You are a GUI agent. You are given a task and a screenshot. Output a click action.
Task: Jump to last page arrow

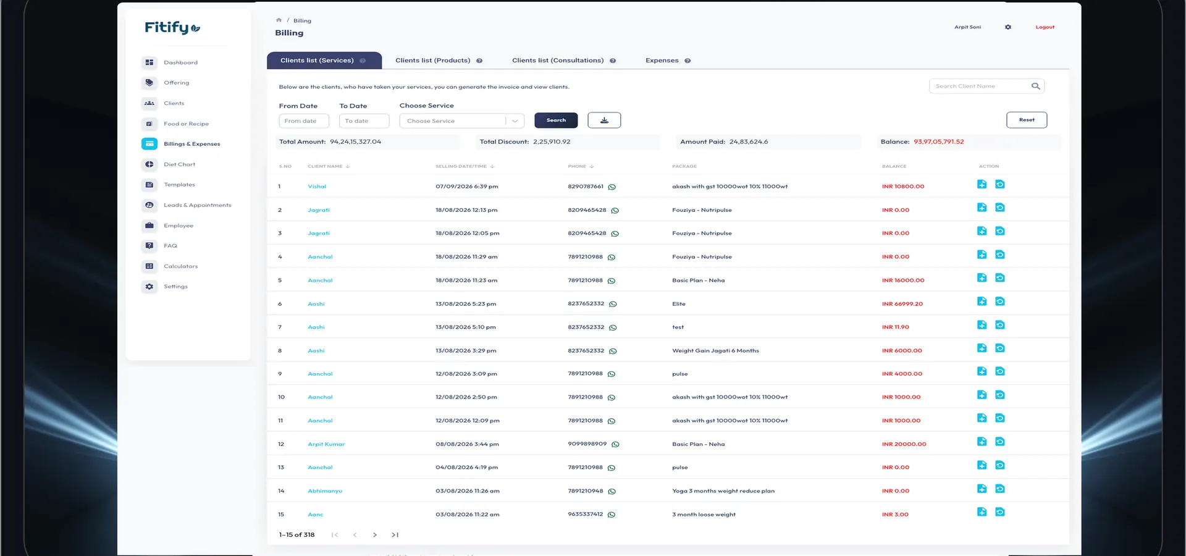point(395,535)
